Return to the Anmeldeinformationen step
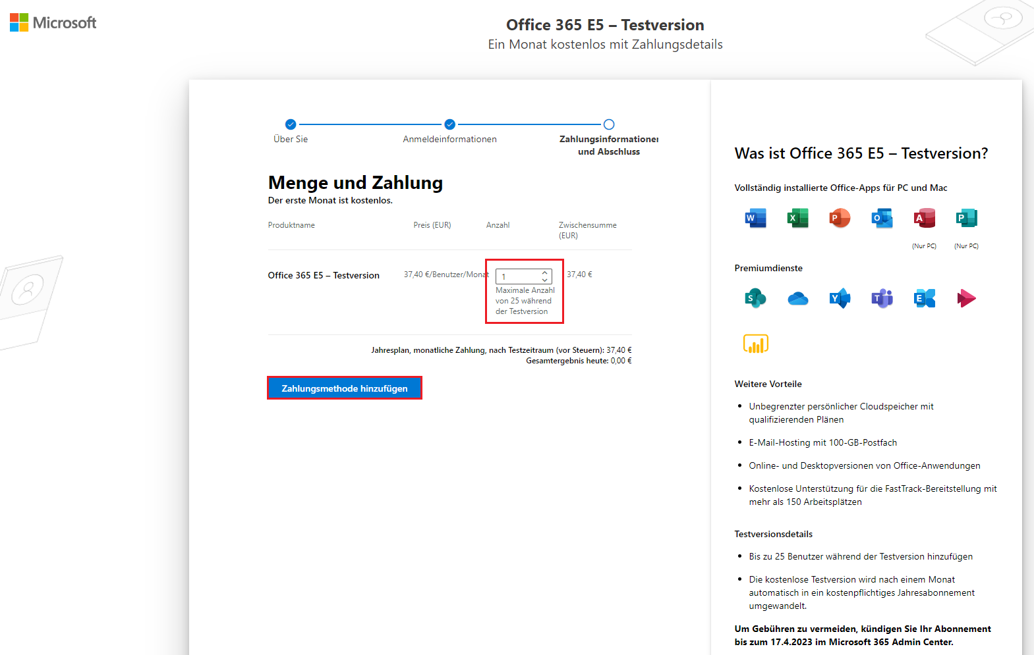The image size is (1034, 655). pos(449,124)
